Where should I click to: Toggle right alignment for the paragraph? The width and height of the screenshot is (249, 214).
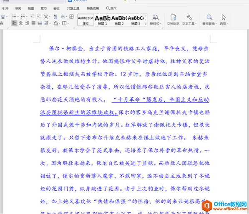coord(27,23)
